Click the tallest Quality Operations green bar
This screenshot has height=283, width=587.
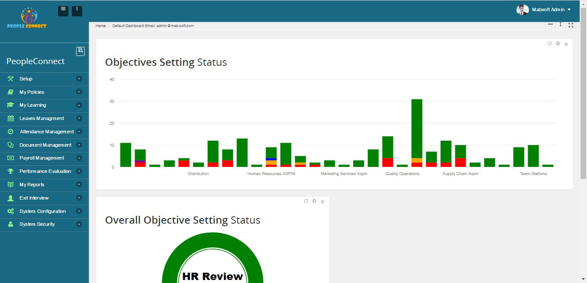point(417,128)
